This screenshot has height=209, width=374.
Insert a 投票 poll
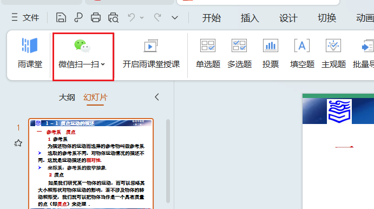click(x=271, y=54)
